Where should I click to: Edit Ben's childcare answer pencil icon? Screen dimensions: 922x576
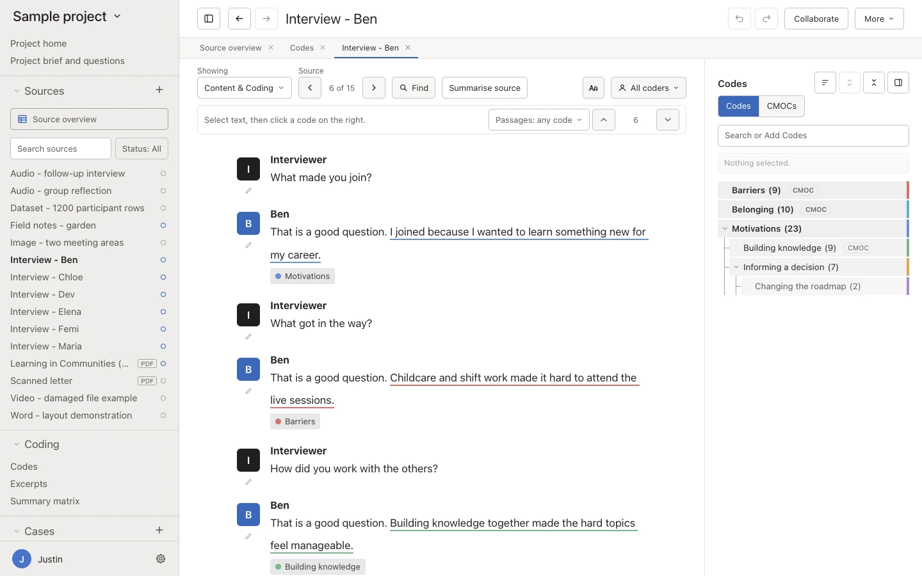(248, 391)
